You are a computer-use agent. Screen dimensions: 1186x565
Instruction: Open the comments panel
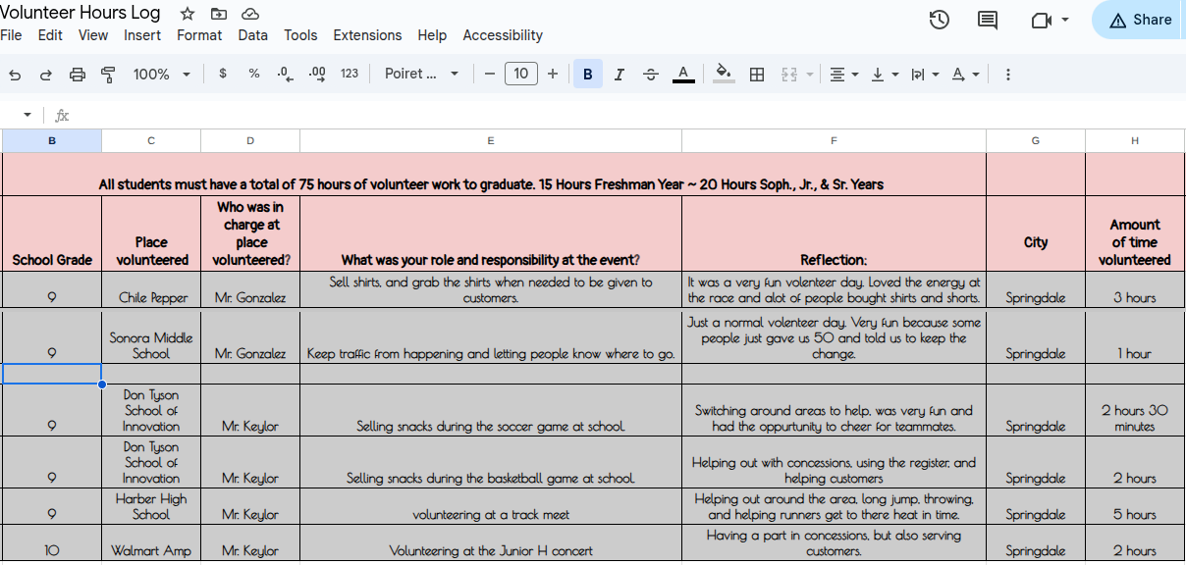click(988, 20)
